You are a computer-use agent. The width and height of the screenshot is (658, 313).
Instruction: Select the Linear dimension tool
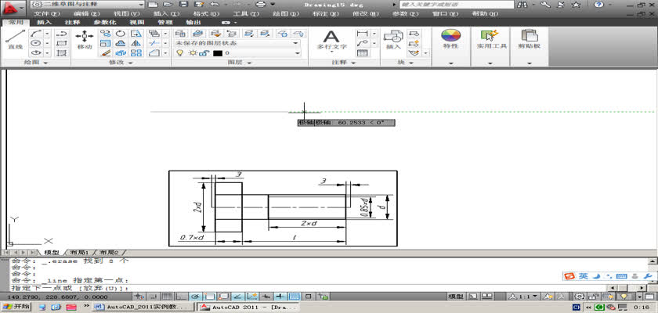tap(362, 34)
